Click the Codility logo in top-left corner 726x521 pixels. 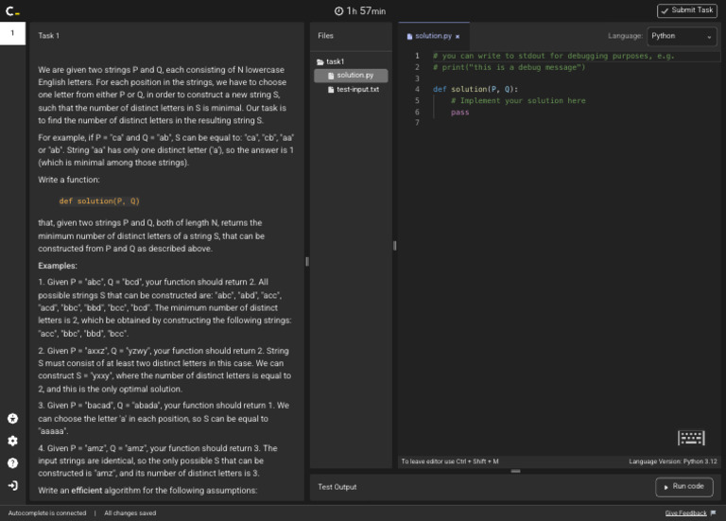coord(10,10)
